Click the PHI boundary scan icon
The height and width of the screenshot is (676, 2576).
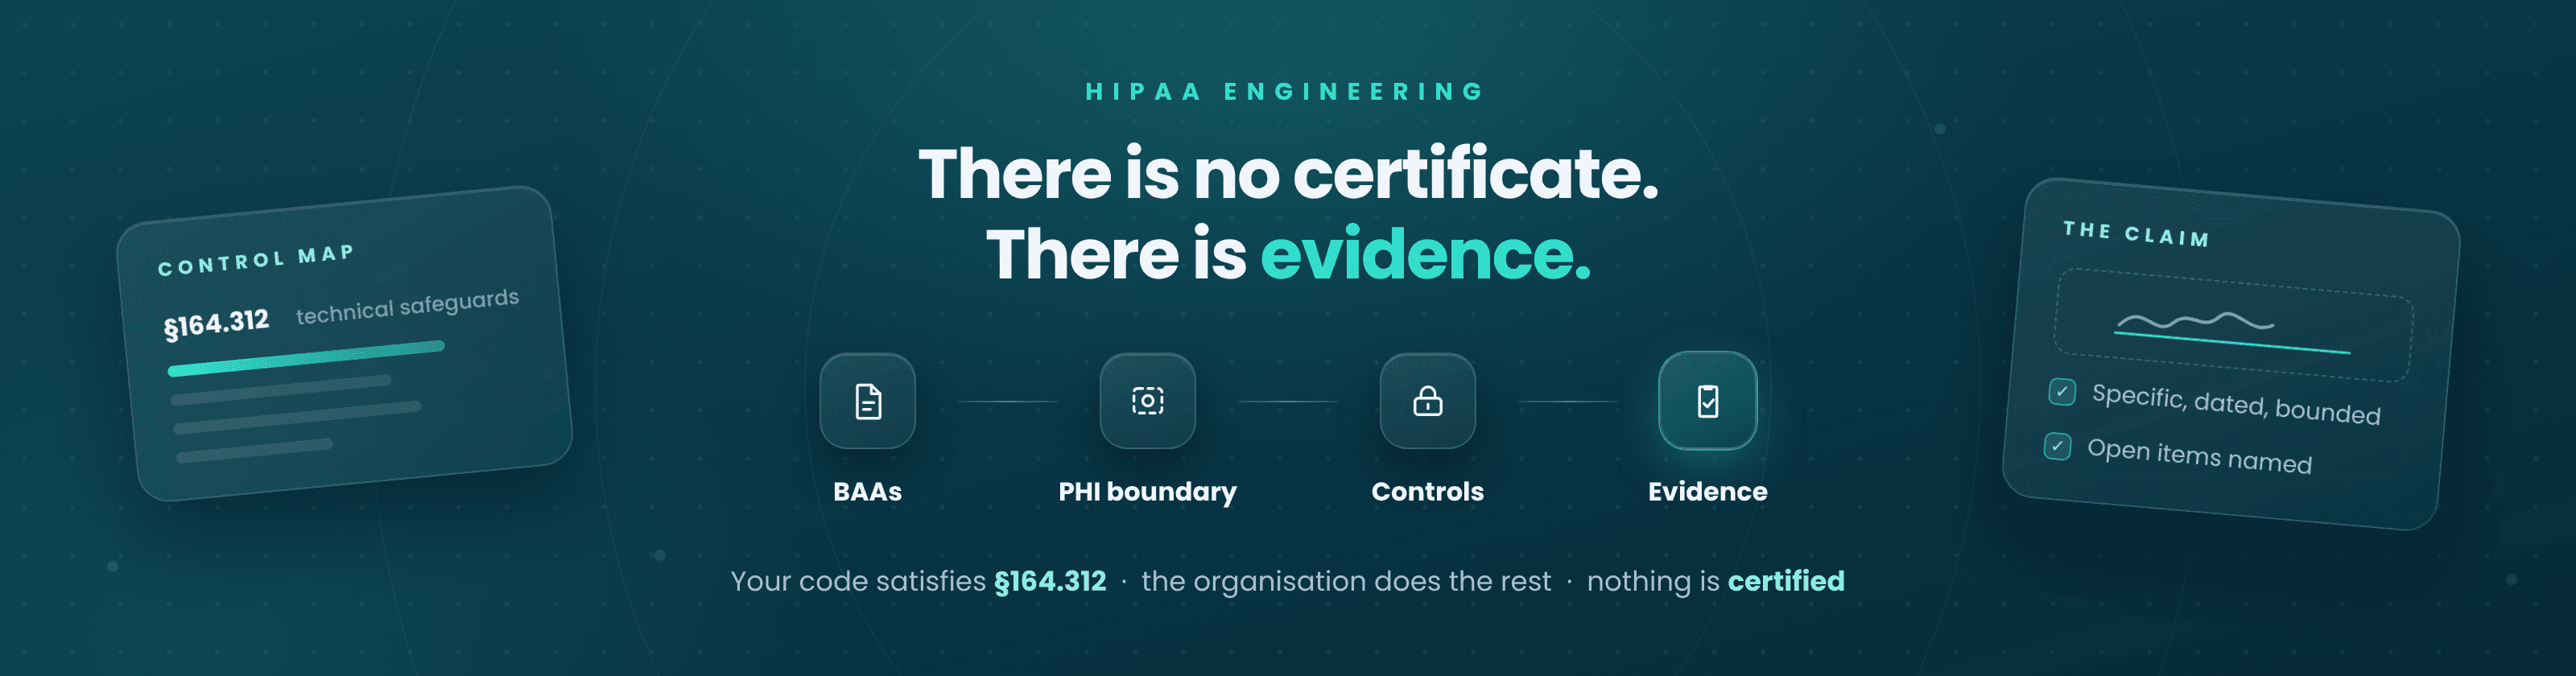tap(1147, 401)
